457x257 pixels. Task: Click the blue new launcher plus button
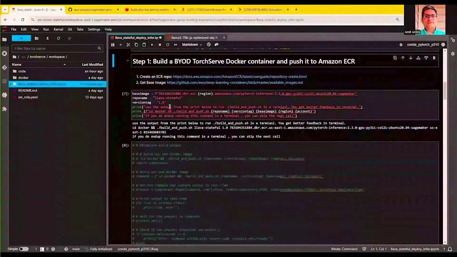pyautogui.click(x=21, y=38)
